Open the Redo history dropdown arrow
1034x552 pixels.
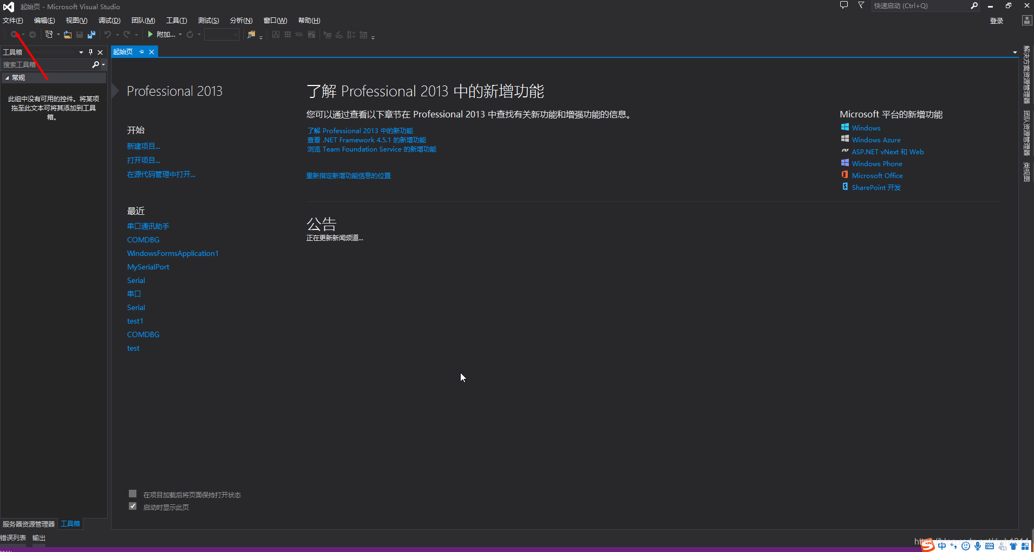(x=136, y=35)
